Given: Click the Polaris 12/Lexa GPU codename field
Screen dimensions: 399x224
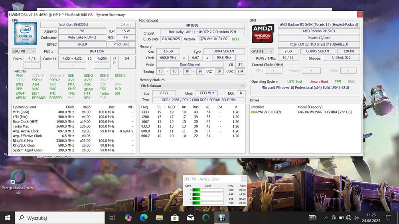Looking at the screenshot, I should tap(319, 38).
